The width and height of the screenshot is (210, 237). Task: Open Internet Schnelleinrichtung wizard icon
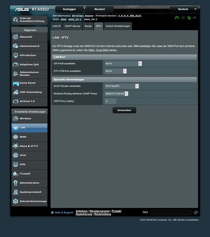pyautogui.click(x=16, y=20)
